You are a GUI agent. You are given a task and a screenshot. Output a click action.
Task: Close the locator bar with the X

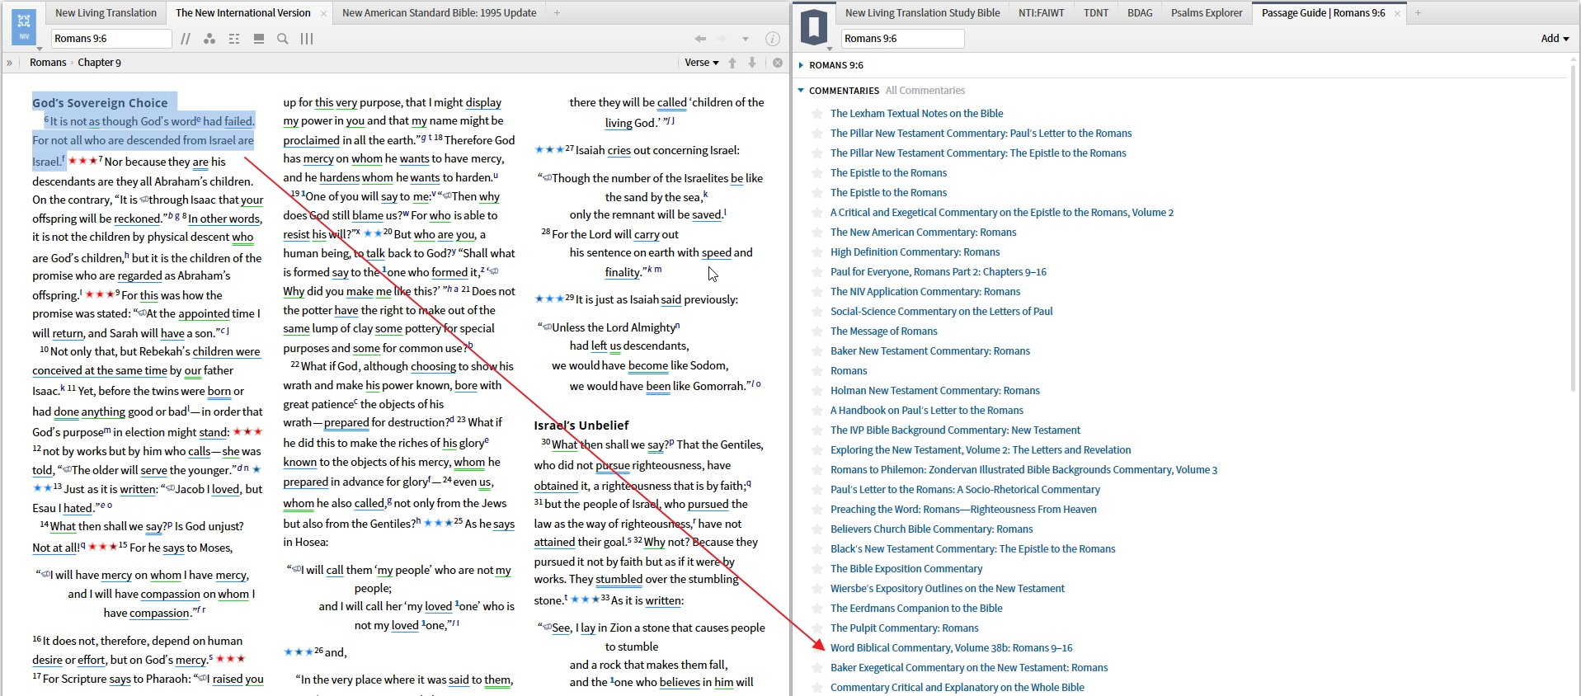[778, 63]
